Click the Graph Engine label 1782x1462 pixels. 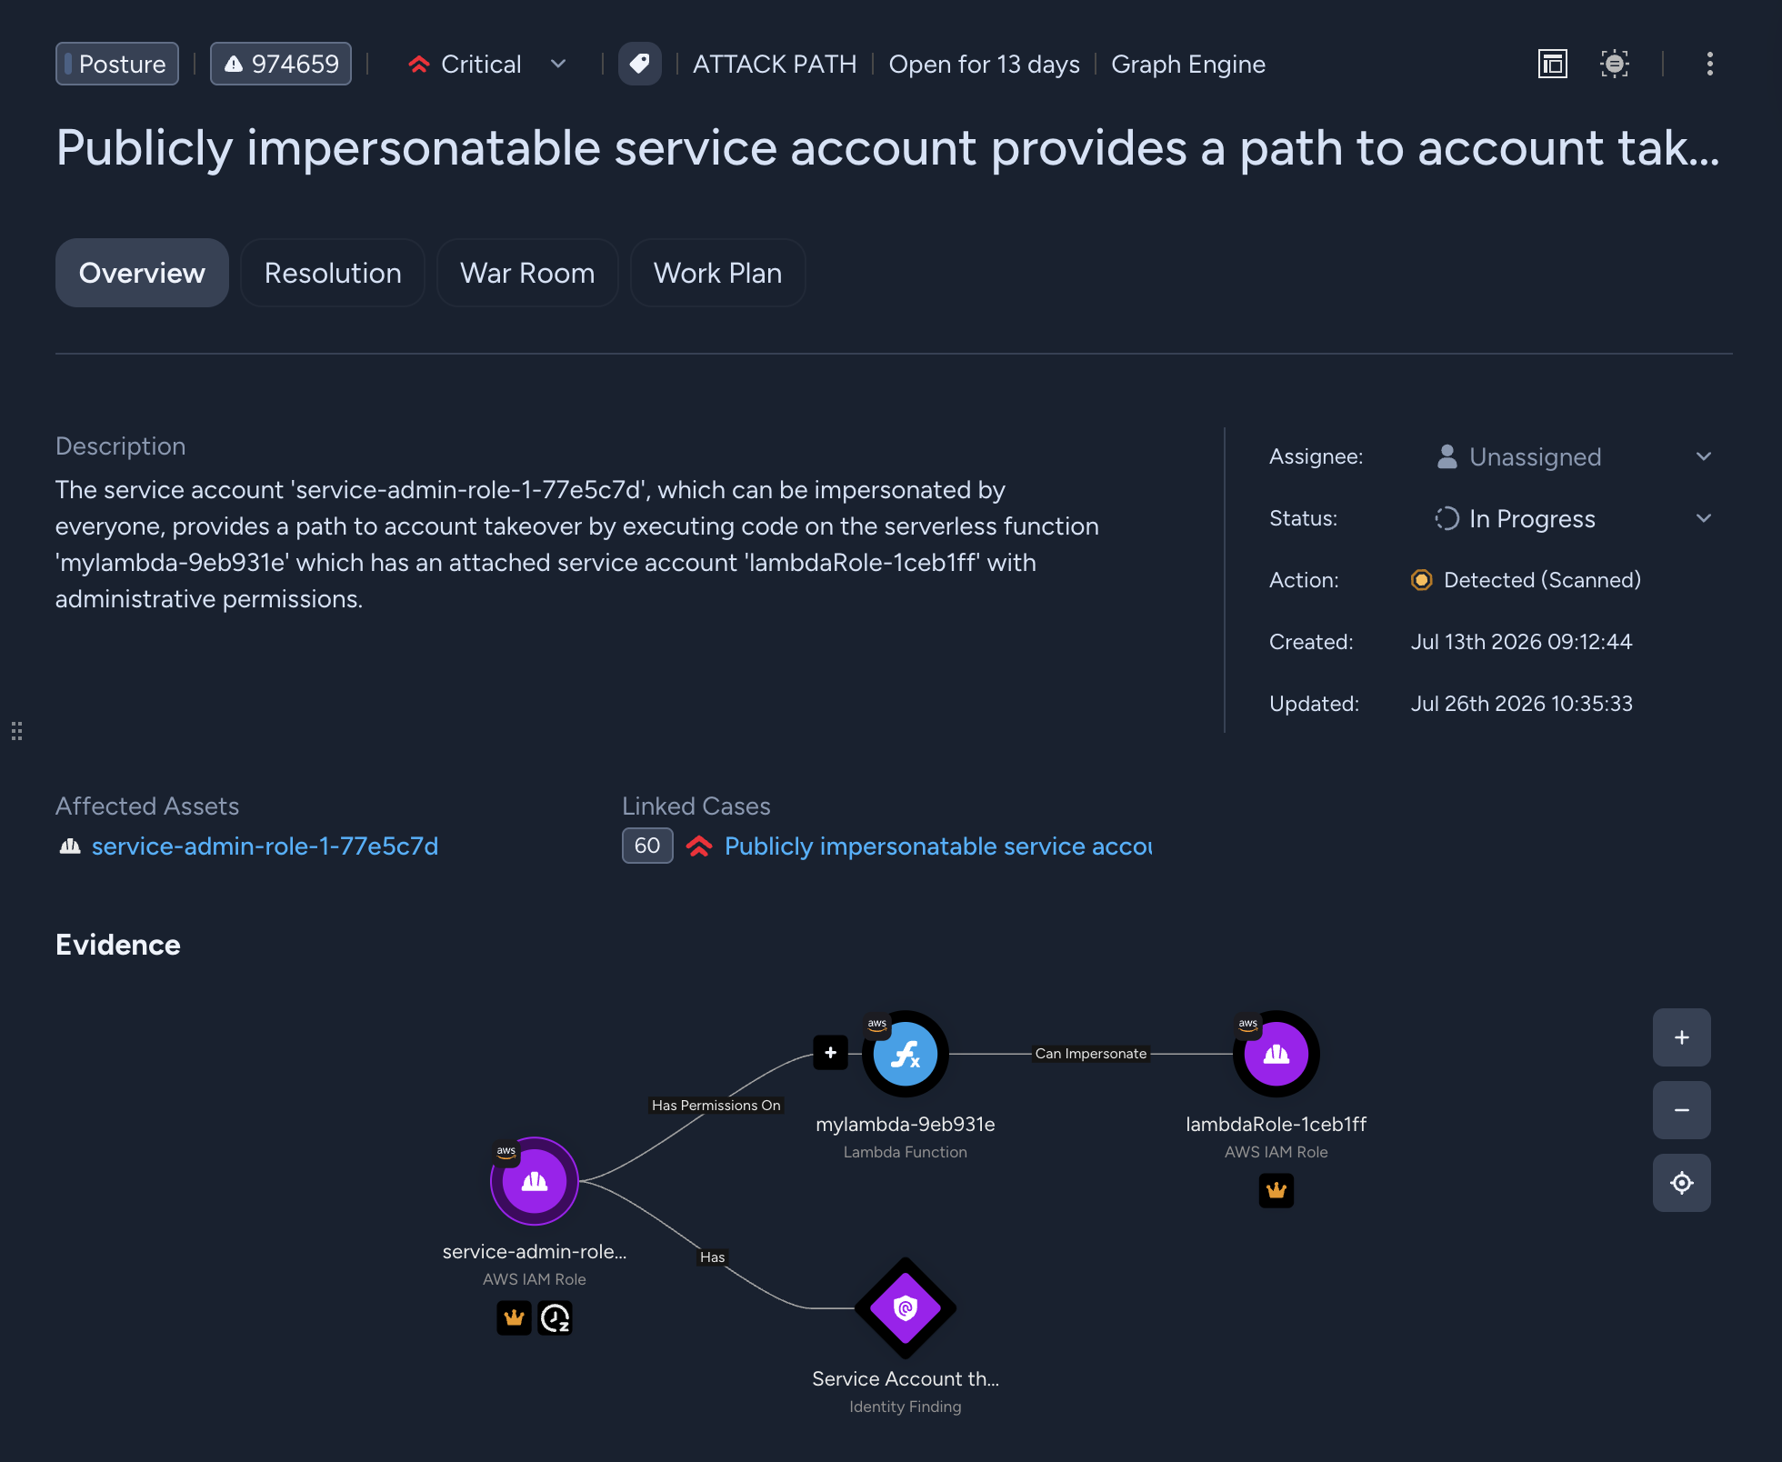point(1188,64)
